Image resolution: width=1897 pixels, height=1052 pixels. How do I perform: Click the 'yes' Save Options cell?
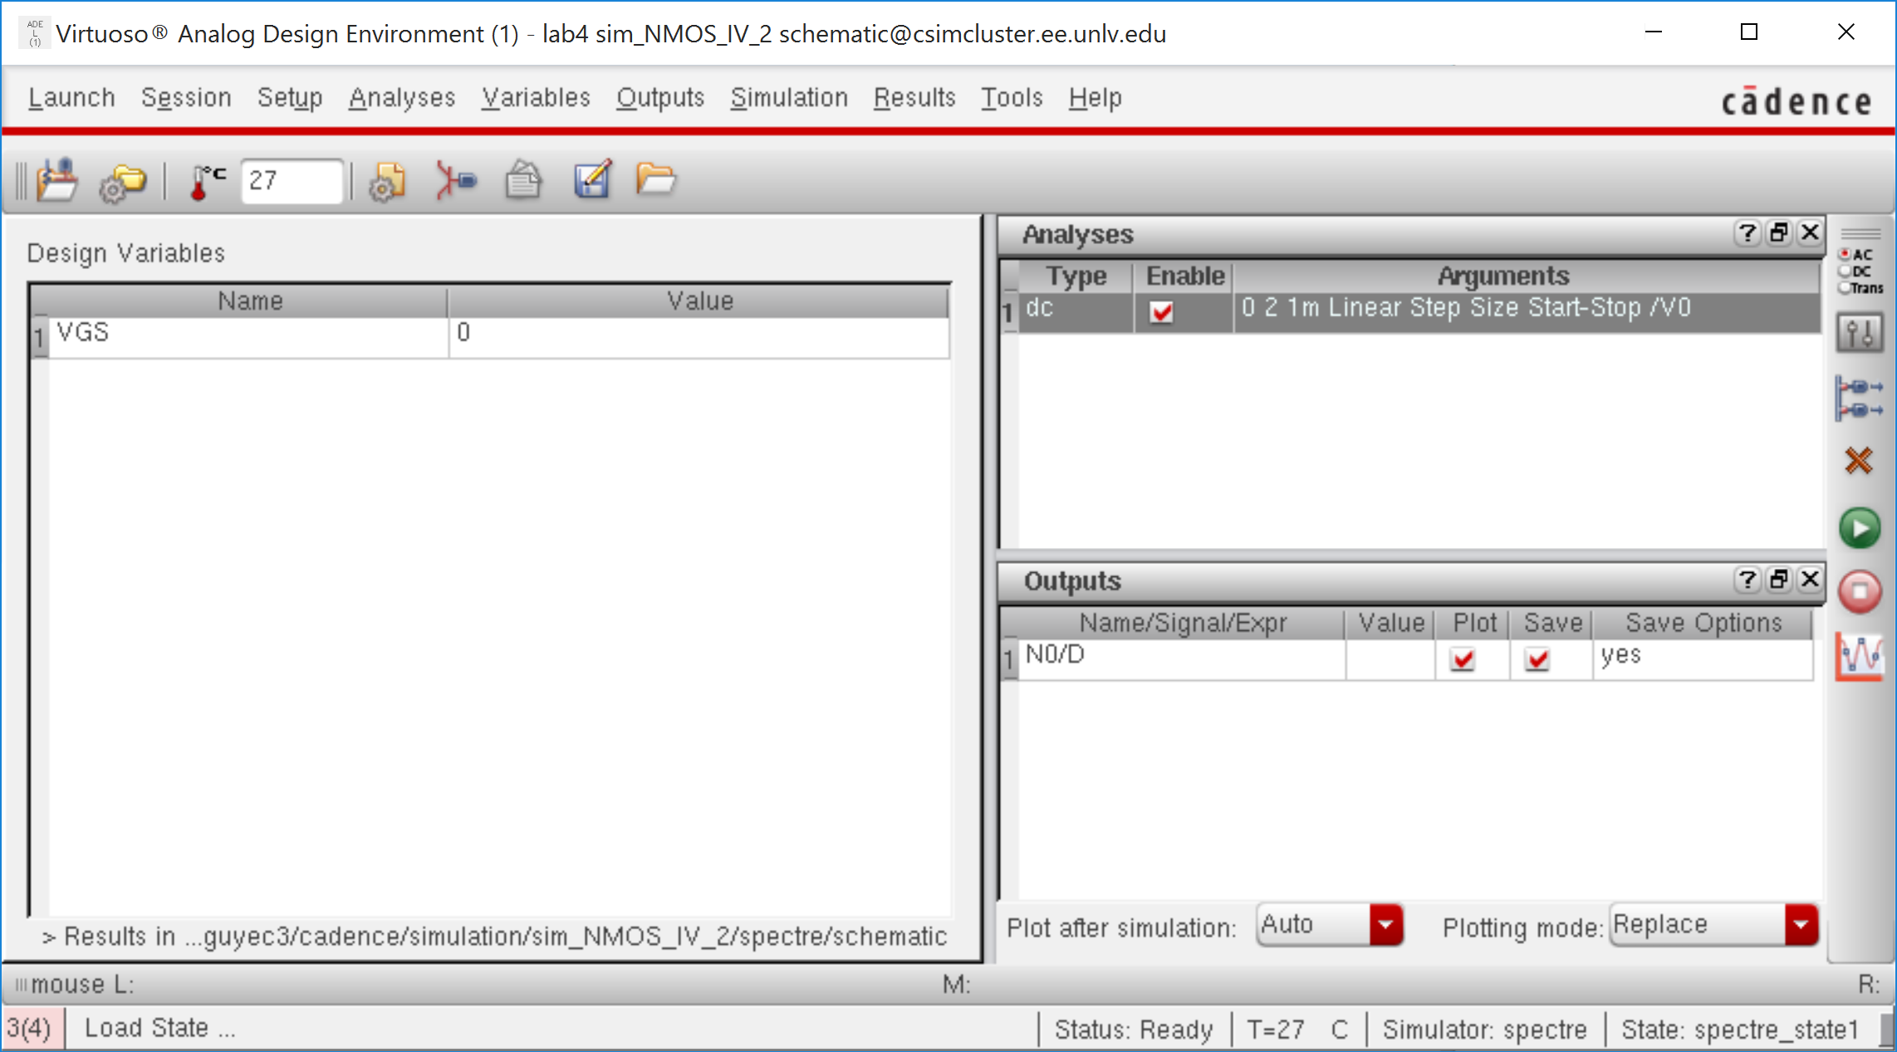click(1703, 659)
